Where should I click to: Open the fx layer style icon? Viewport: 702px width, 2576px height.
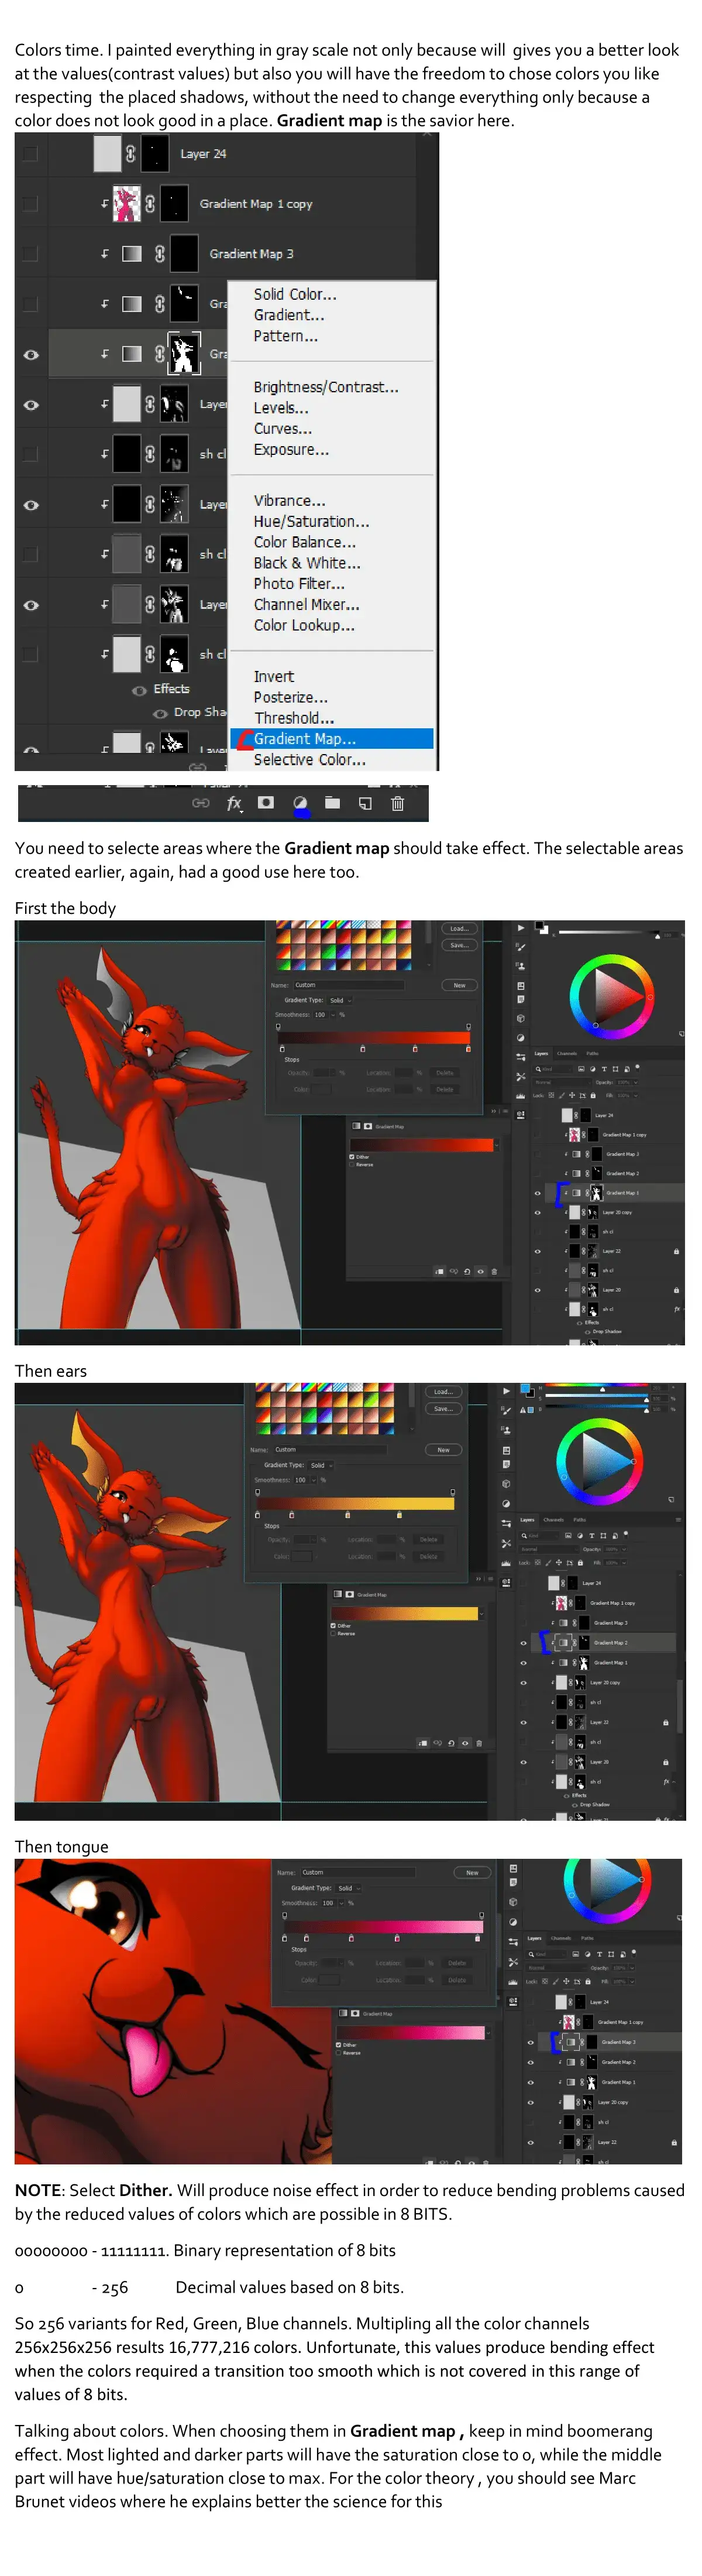coord(233,803)
